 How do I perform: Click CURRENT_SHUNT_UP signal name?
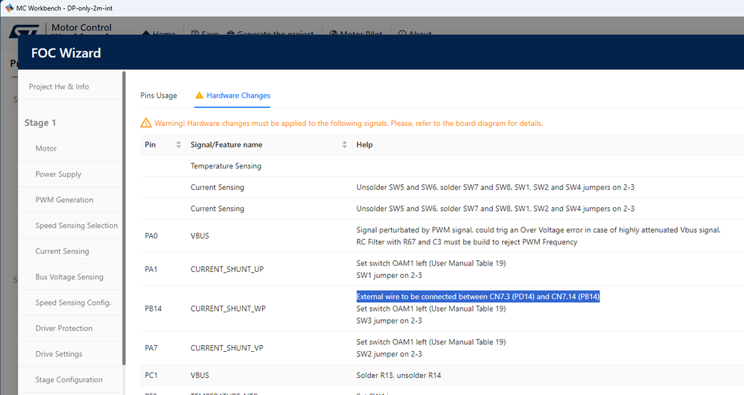pyautogui.click(x=227, y=269)
